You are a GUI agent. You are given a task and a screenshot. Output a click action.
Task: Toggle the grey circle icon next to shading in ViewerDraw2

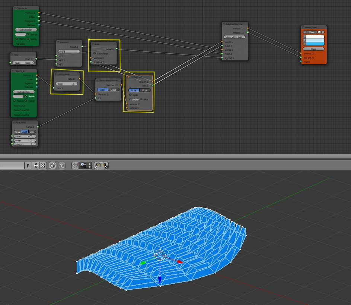pos(323,32)
